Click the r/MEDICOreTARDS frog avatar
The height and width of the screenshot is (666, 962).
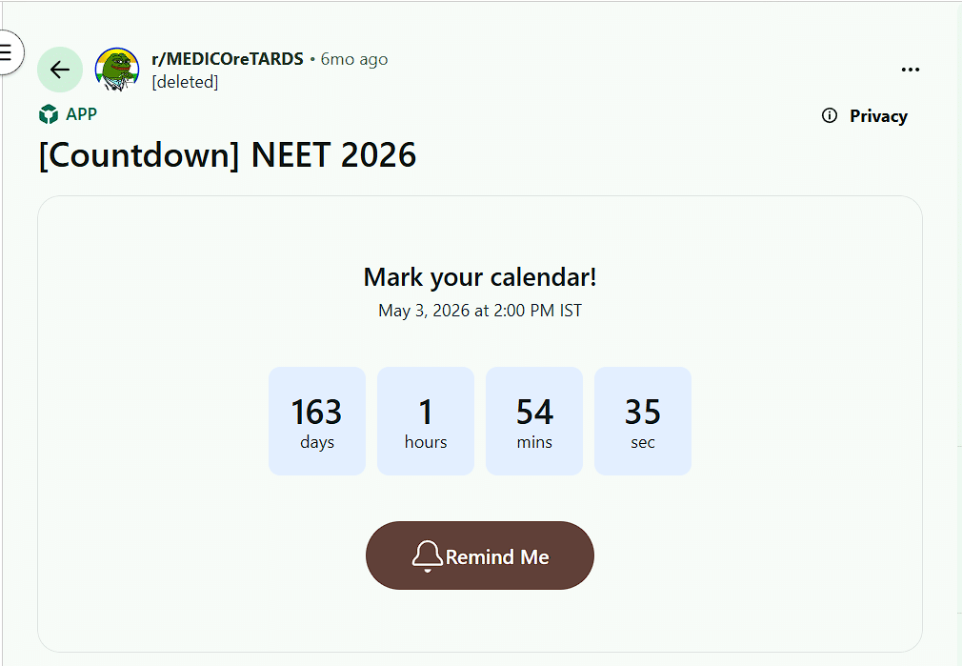pyautogui.click(x=116, y=70)
